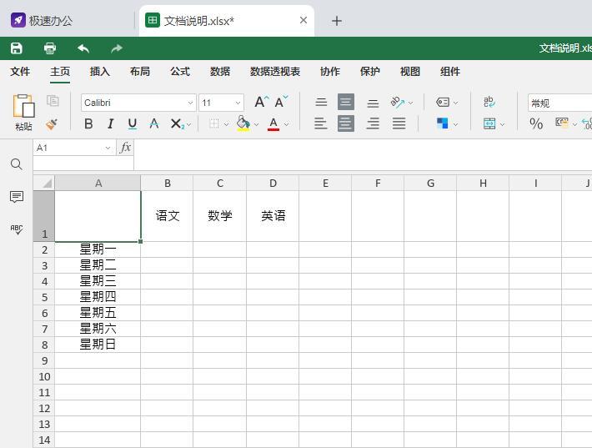Select the Format Painter brush

[52, 124]
